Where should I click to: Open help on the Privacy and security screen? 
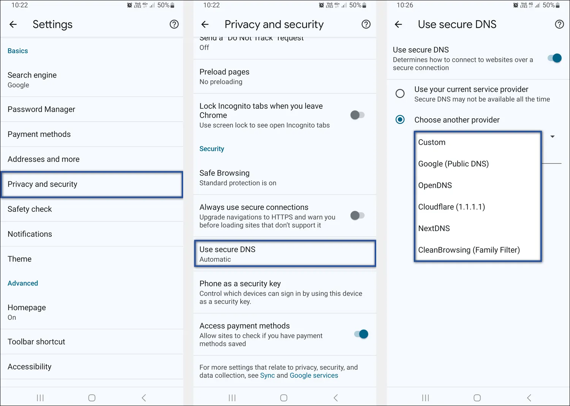[366, 24]
